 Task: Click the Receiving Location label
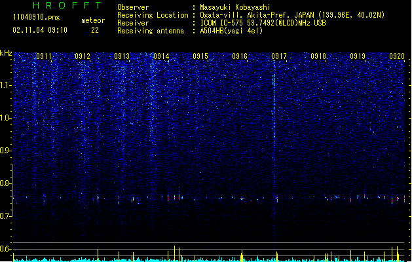(x=153, y=15)
